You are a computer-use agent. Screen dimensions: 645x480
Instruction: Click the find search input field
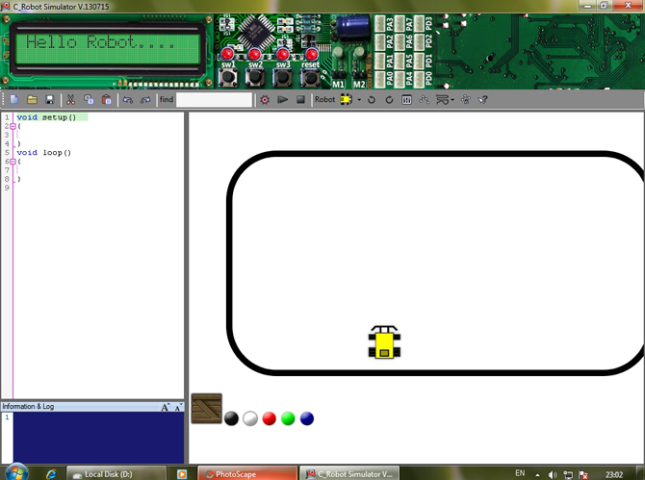coord(214,99)
